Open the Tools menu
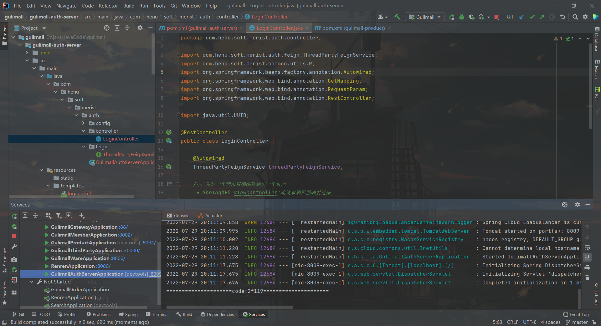This screenshot has height=326, width=601. tap(159, 6)
